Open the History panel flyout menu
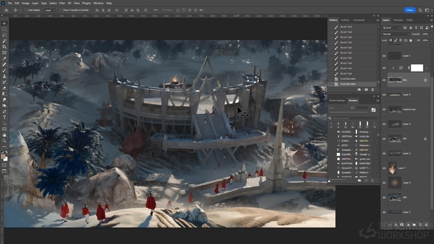The width and height of the screenshot is (434, 244). coord(378,20)
